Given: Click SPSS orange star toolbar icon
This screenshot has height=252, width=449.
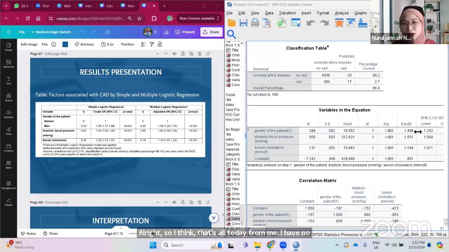Looking at the screenshot, I should 339,23.
